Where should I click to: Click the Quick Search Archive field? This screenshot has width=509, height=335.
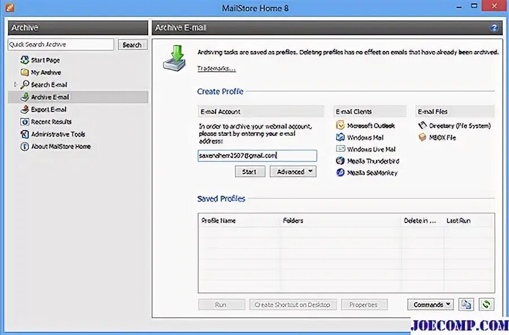point(61,45)
